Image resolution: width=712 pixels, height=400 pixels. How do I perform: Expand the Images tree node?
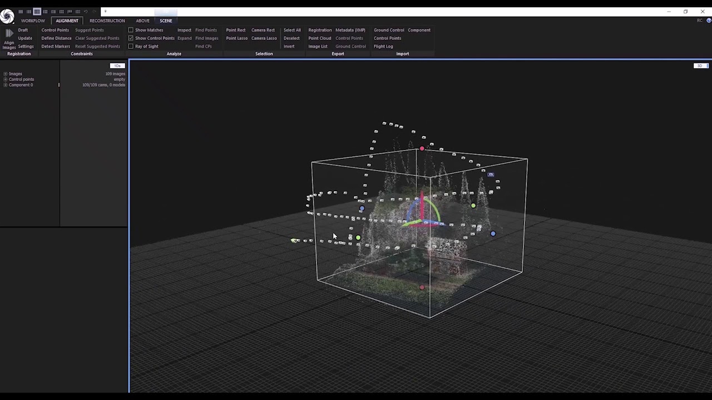5,74
